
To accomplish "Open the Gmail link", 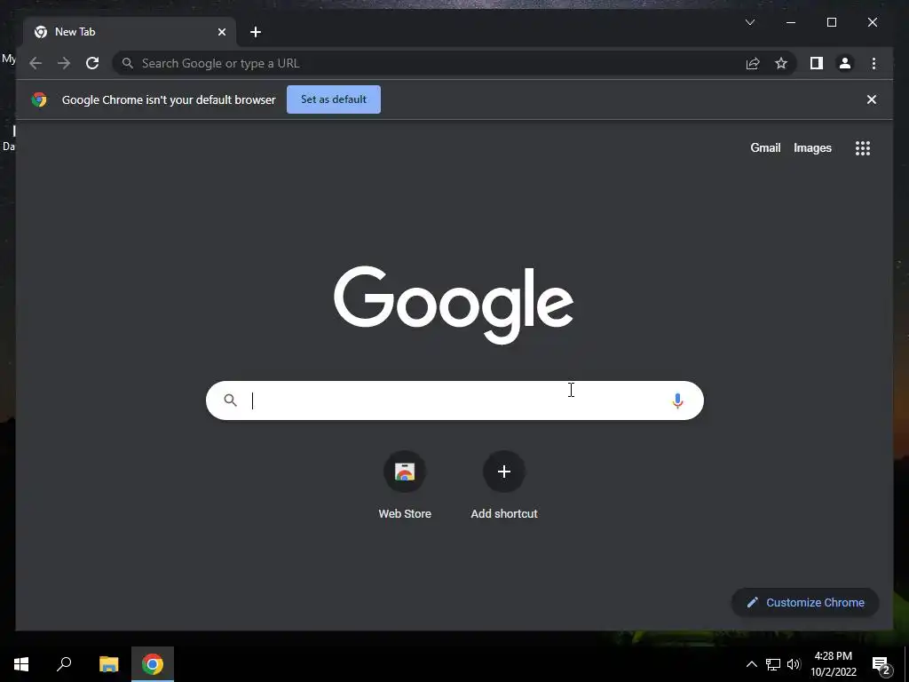I will [765, 148].
